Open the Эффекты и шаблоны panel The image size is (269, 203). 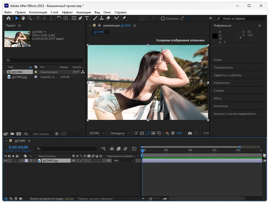point(227,75)
